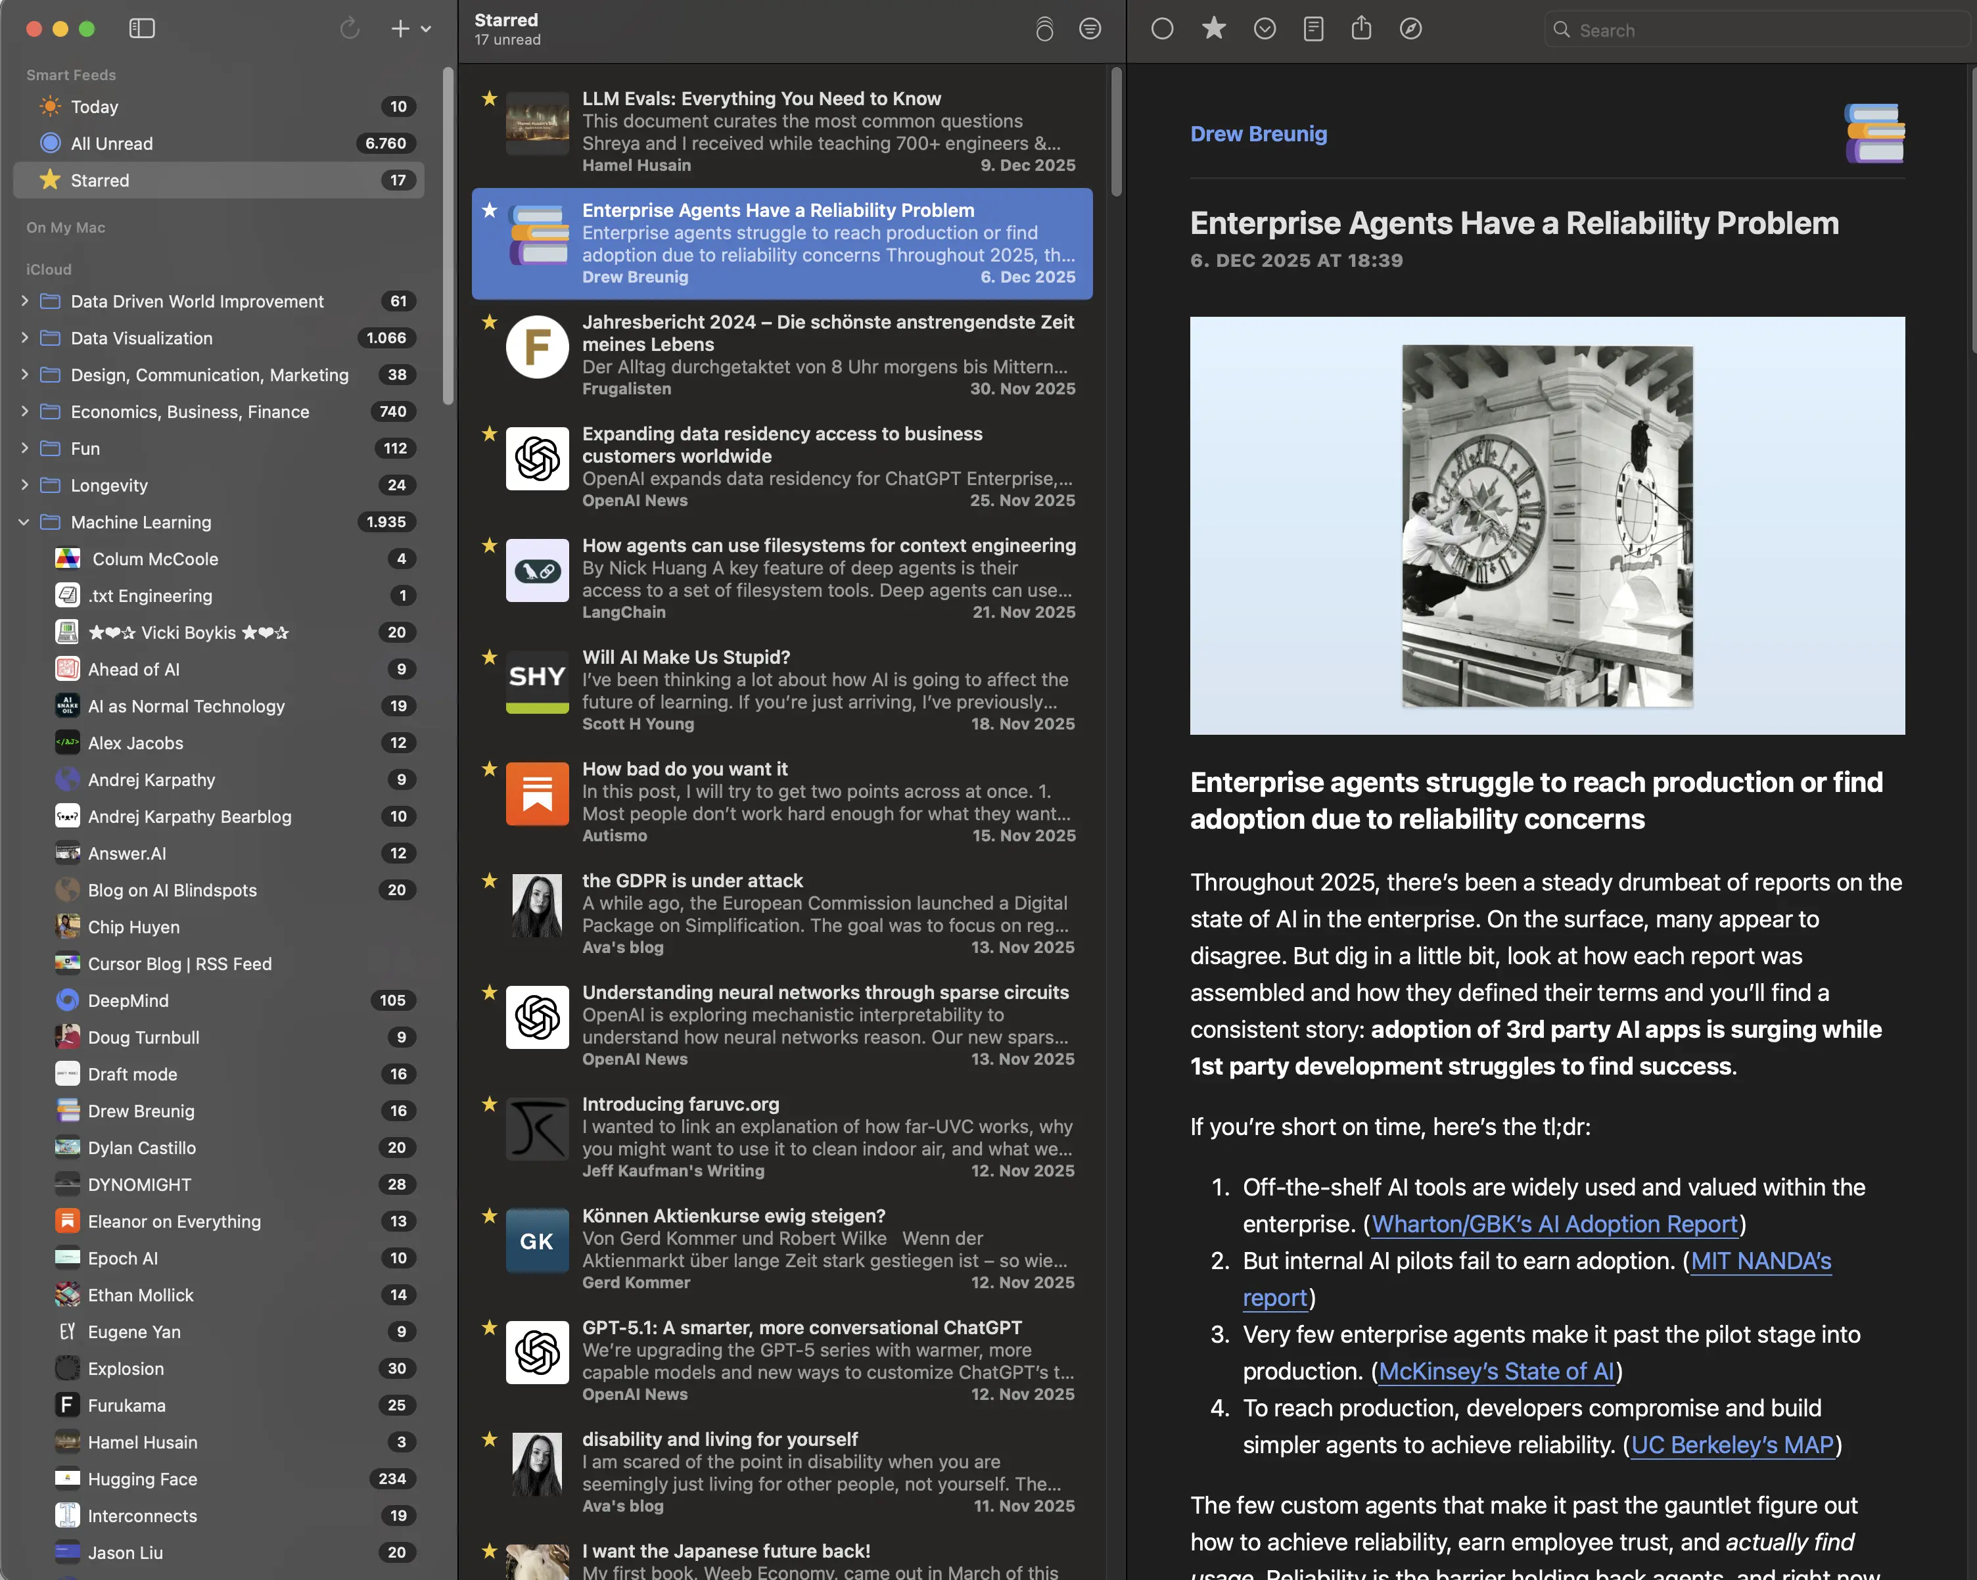
Task: Open Reader View for the article
Action: click(1313, 30)
